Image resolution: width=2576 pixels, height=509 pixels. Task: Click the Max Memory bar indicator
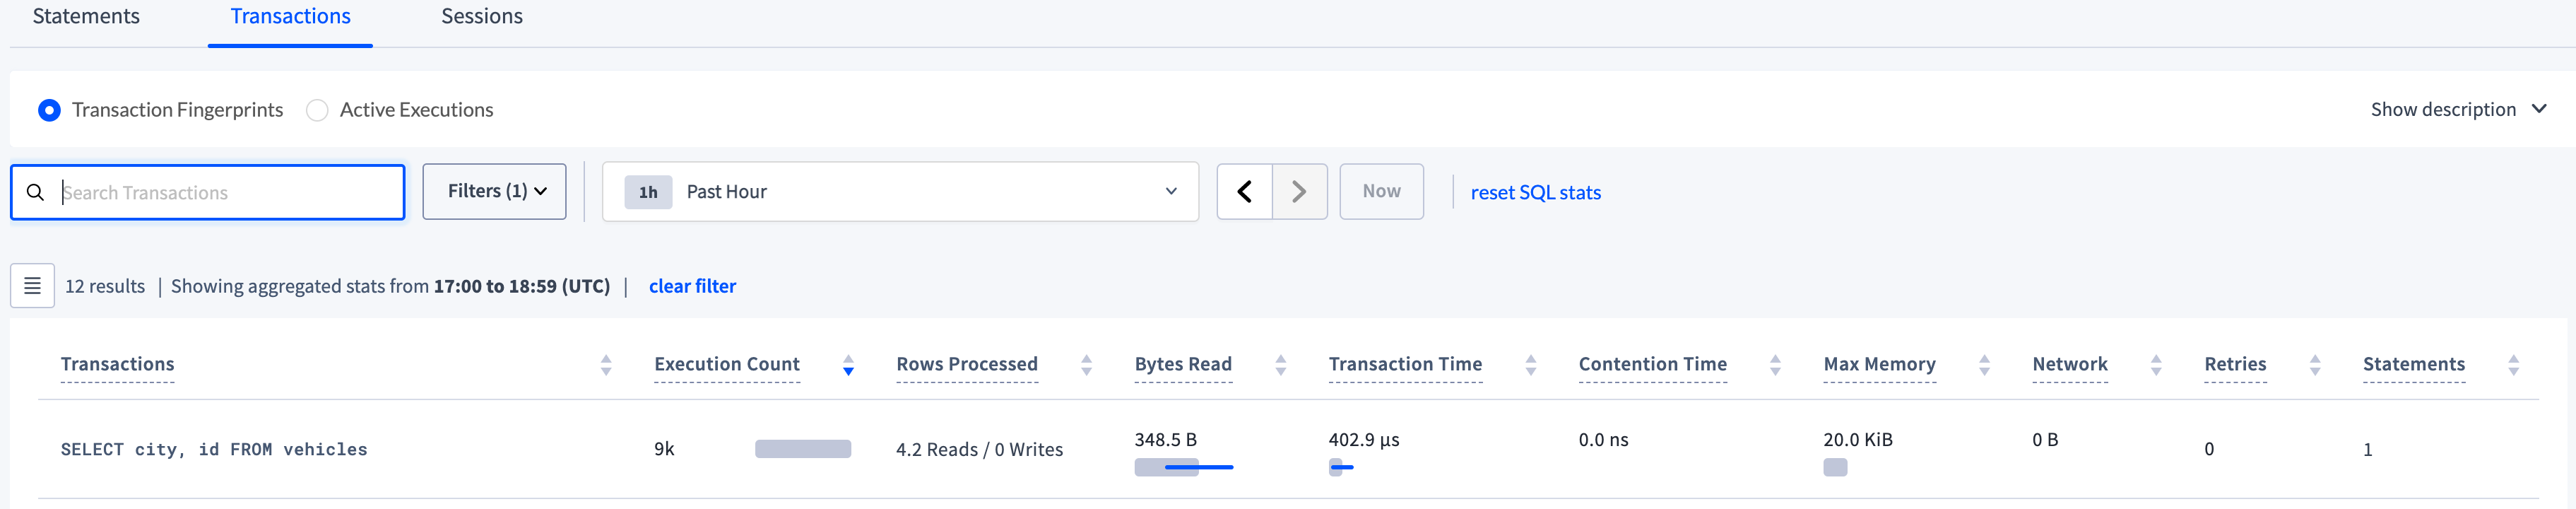1835,467
